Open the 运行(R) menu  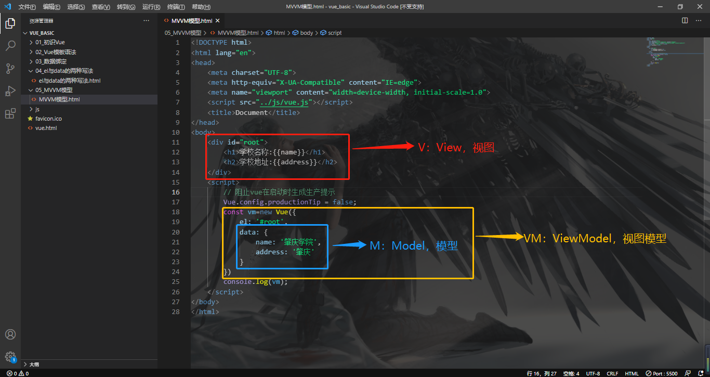[x=151, y=7]
